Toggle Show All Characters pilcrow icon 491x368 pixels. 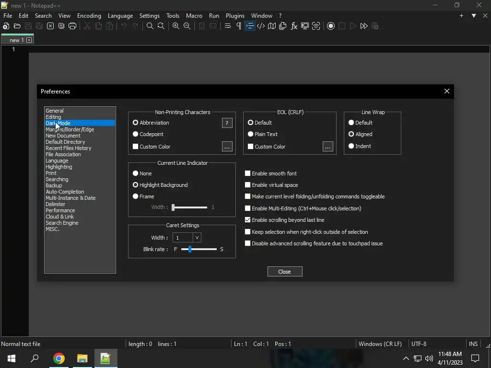(239, 26)
